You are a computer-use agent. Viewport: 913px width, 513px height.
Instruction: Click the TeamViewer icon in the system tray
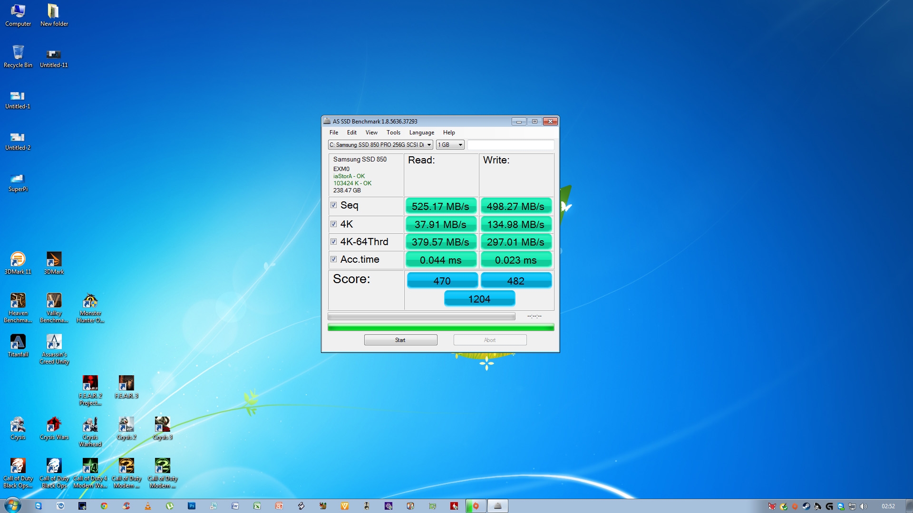(841, 506)
